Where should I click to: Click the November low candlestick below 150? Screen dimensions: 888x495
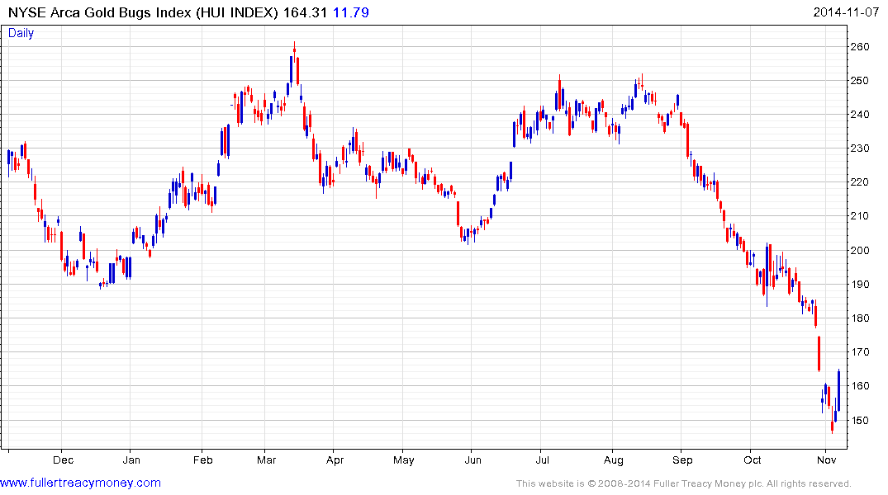click(x=832, y=422)
